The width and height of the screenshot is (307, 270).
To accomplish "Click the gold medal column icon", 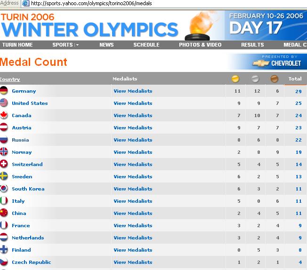I will click(x=235, y=79).
